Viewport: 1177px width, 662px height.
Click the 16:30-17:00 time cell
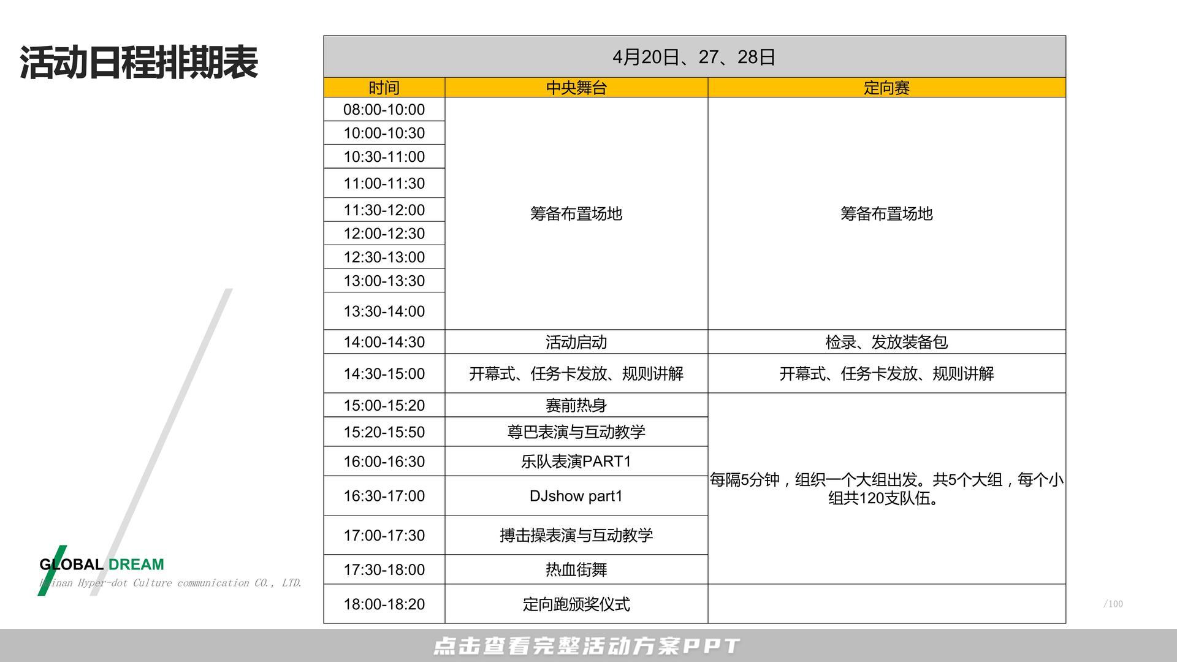[x=384, y=496]
